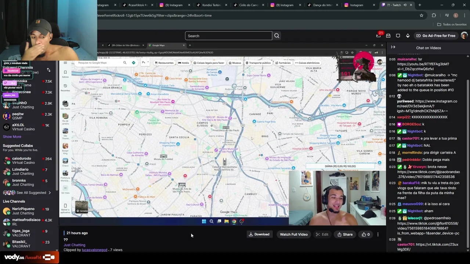Click the sort followed channels arrows icon
This screenshot has width=470, height=264.
(48, 70)
